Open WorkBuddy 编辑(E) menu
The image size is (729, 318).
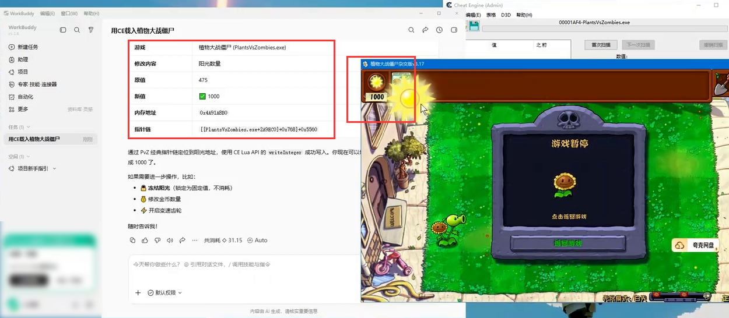(x=47, y=13)
